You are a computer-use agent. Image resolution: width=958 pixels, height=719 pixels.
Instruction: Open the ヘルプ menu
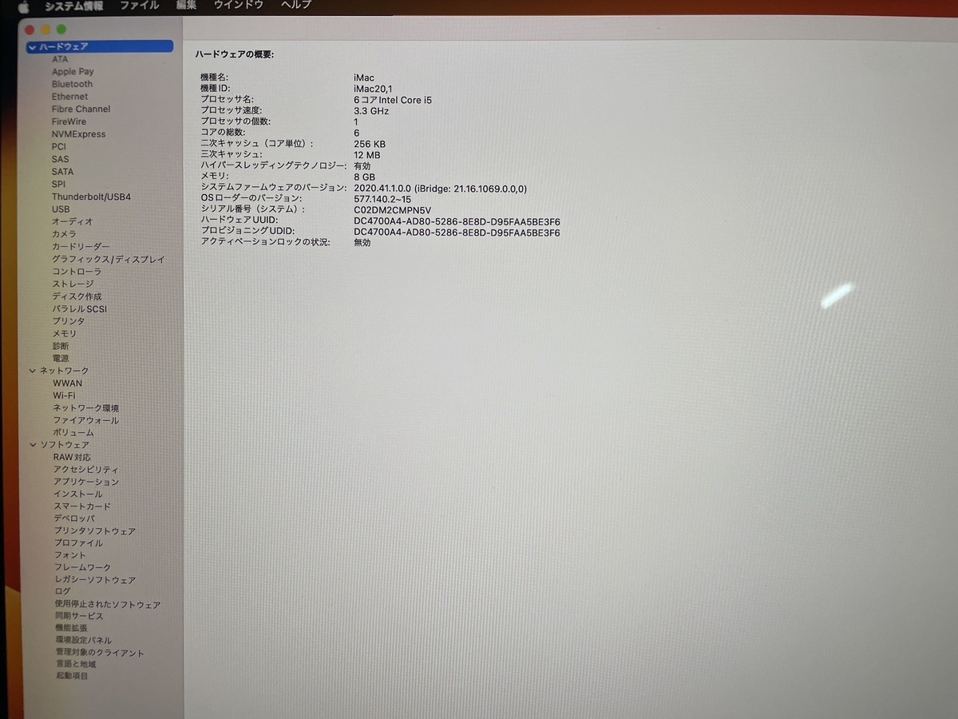tap(296, 6)
